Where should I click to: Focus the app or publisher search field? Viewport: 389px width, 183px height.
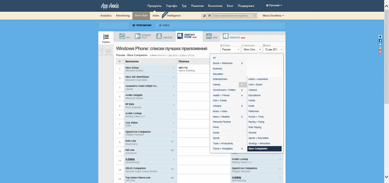233,16
